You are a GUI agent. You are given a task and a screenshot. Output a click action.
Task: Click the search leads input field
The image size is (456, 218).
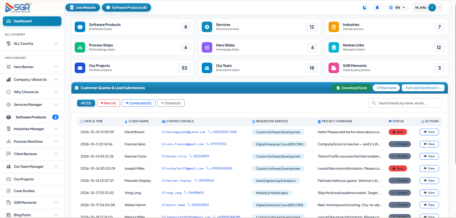405,103
